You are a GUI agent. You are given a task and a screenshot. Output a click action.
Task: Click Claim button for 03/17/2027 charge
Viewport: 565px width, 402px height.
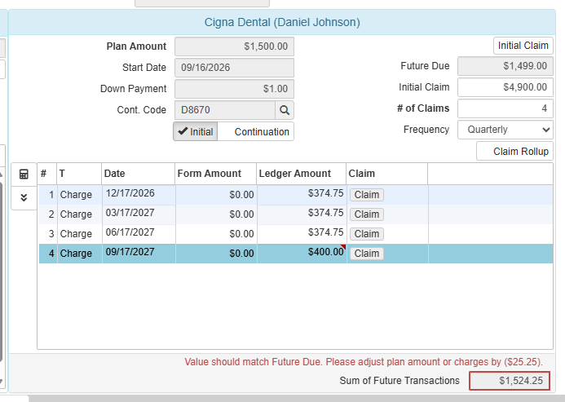pyautogui.click(x=366, y=214)
